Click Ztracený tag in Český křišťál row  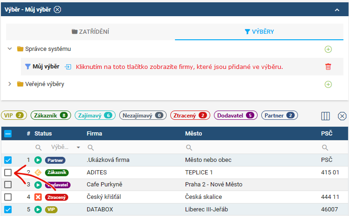(x=57, y=197)
